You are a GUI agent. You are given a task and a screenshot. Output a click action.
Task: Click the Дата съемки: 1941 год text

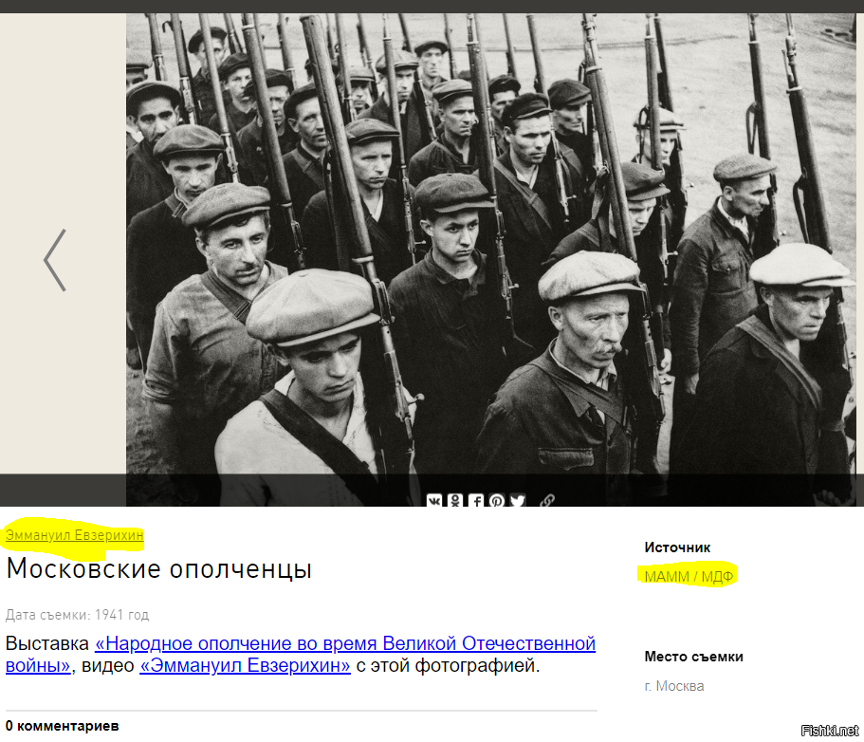(x=77, y=615)
